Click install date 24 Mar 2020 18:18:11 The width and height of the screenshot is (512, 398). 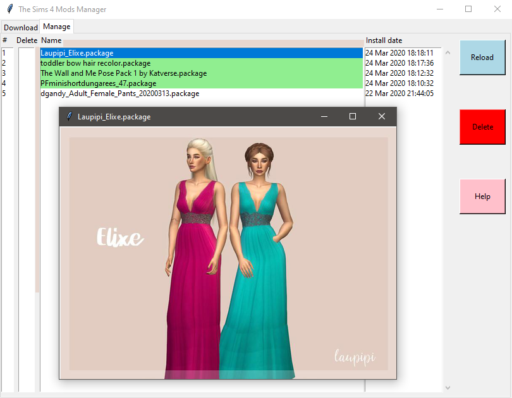tap(399, 53)
